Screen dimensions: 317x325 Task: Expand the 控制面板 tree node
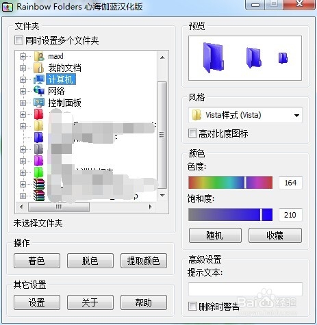tap(23, 103)
